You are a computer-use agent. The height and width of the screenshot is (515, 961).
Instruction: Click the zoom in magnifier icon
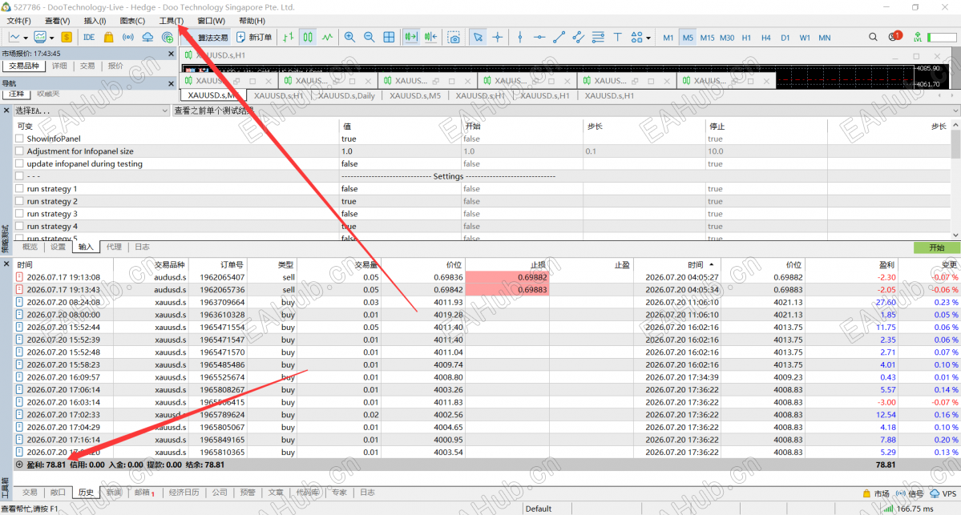tap(349, 38)
